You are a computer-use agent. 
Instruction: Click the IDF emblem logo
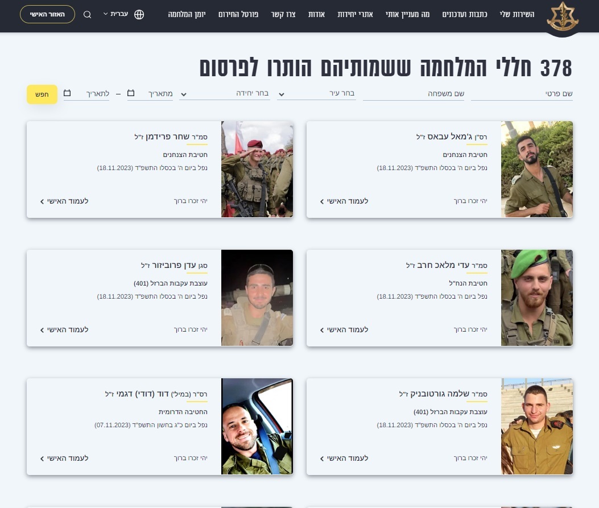click(x=562, y=17)
